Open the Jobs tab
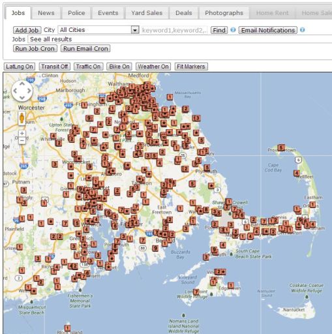 pyautogui.click(x=18, y=13)
